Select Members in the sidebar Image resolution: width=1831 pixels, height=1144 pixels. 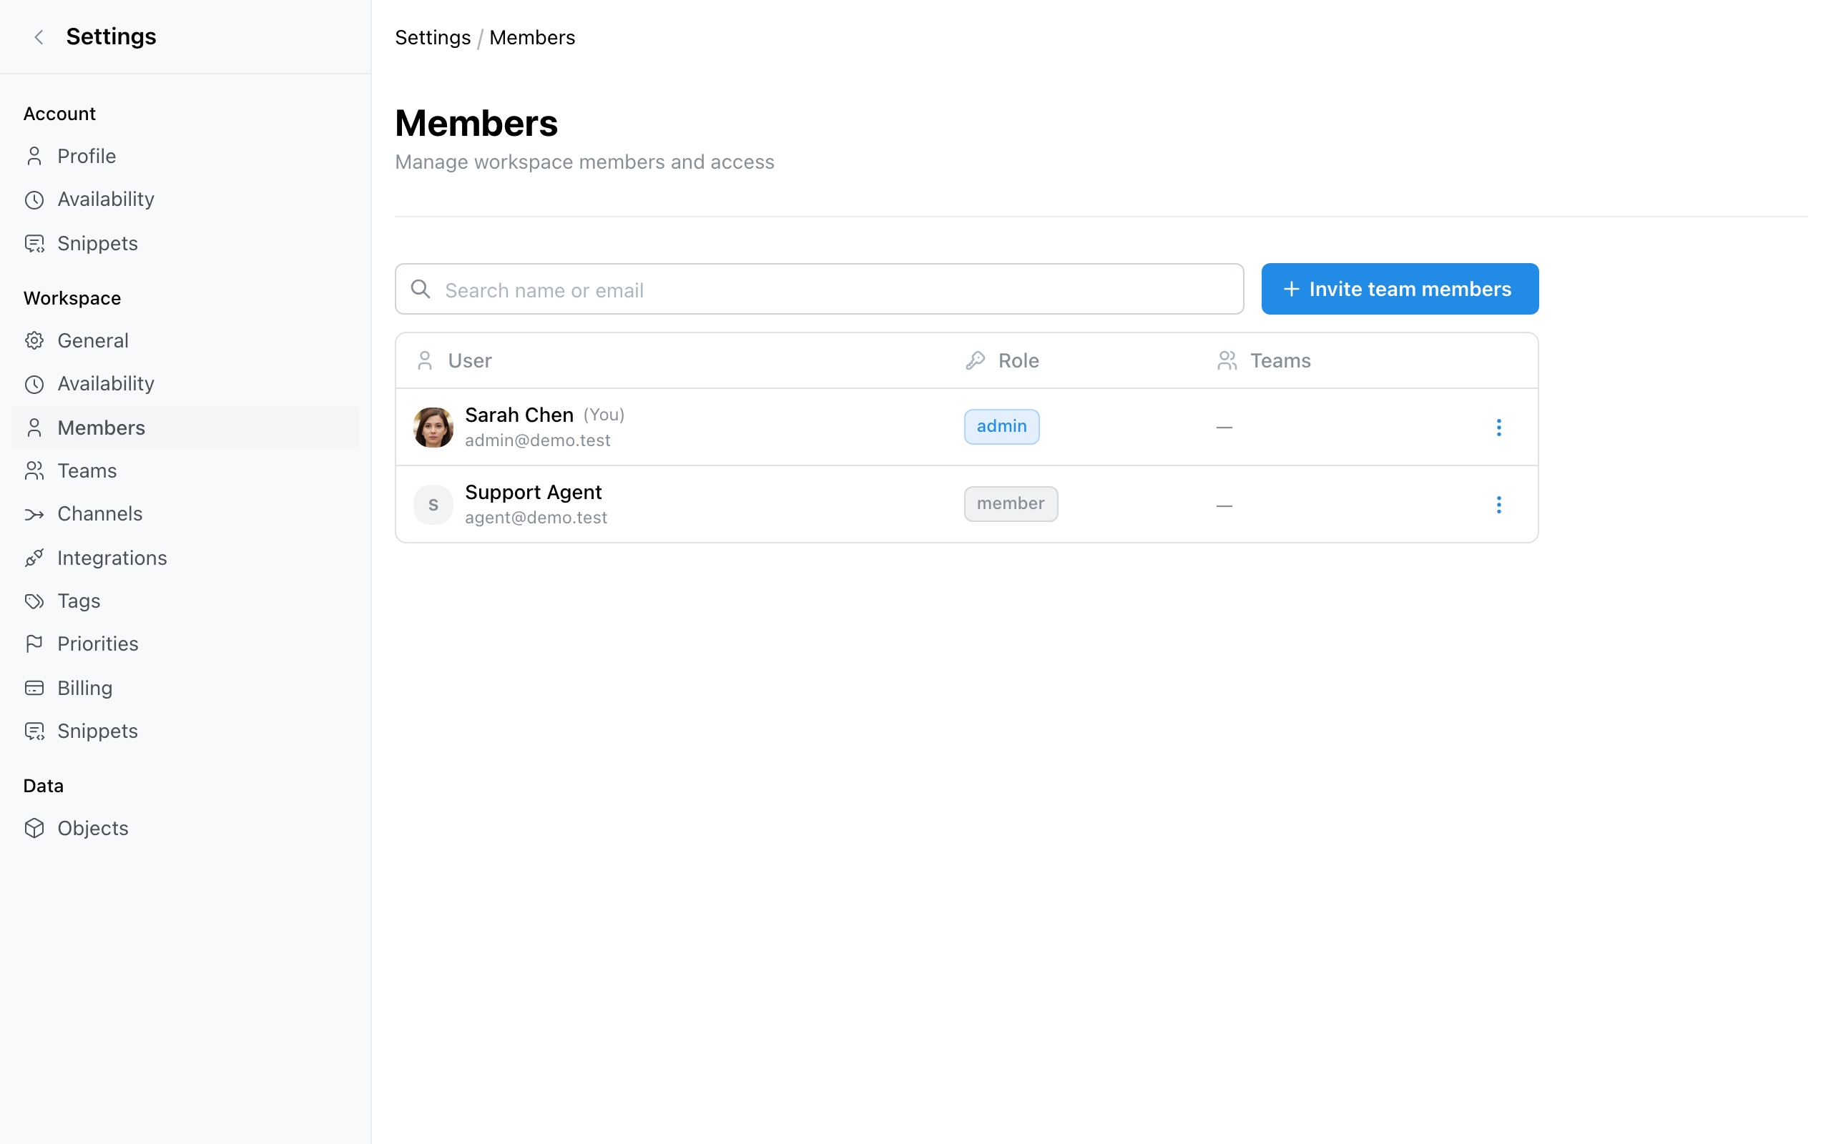tap(185, 428)
